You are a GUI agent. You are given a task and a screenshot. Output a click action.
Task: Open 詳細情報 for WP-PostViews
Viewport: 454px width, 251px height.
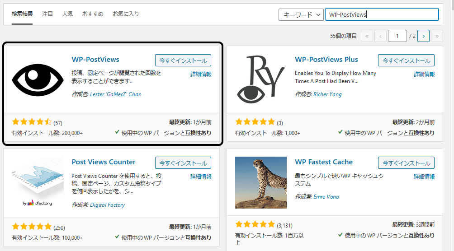(201, 74)
